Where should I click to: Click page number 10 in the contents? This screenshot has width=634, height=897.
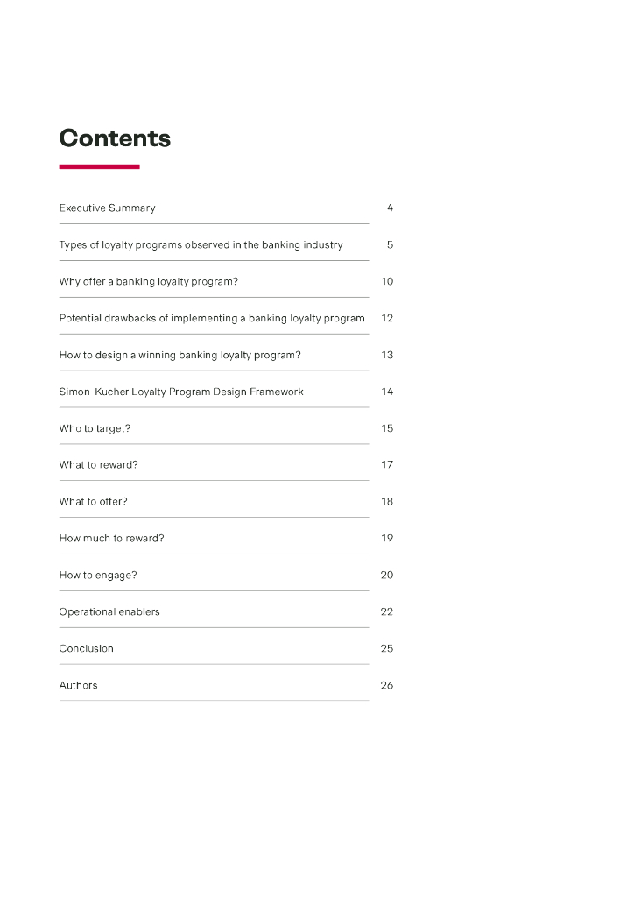387,282
